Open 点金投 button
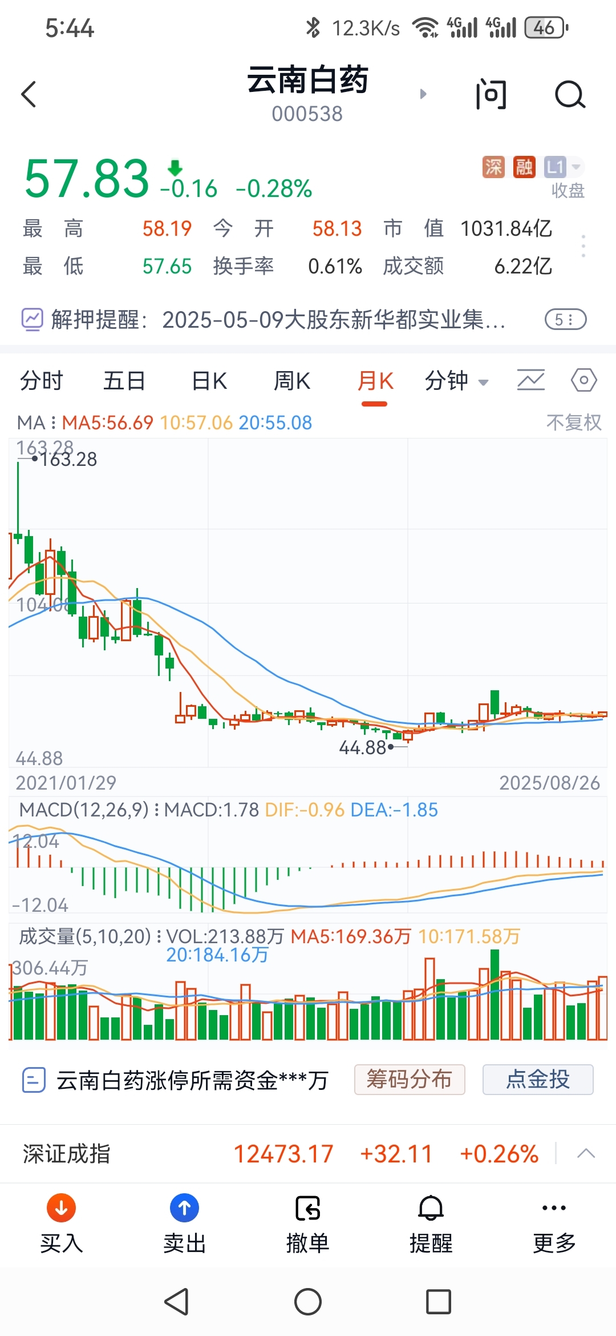This screenshot has height=1336, width=616. (x=538, y=1080)
